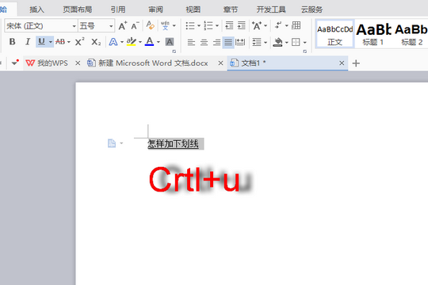Select the 标题 1 style
The width and height of the screenshot is (428, 285).
tap(373, 34)
